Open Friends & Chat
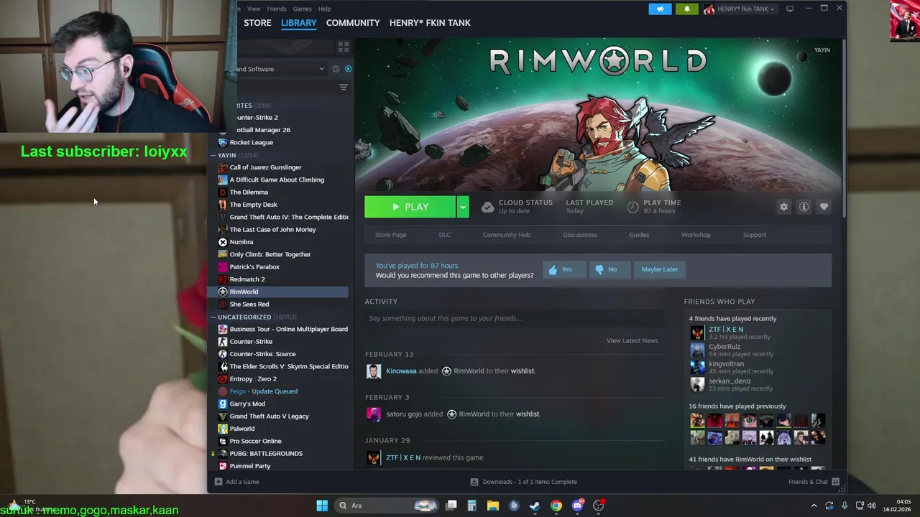This screenshot has width=920, height=517. click(814, 482)
